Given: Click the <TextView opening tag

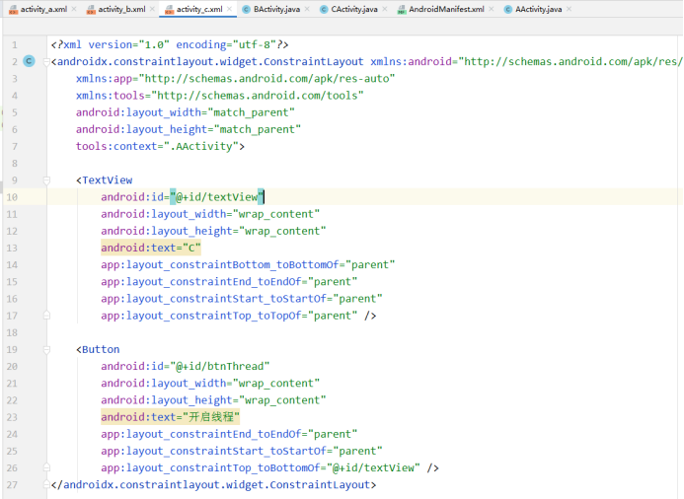Looking at the screenshot, I should [x=105, y=180].
